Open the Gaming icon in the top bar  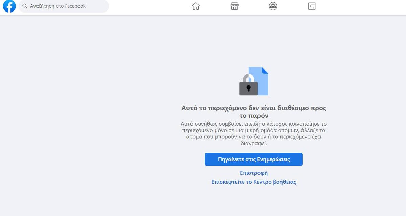coord(312,6)
